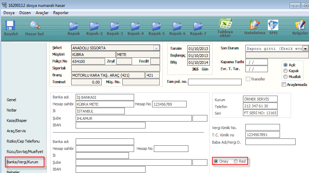This screenshot has width=309, height=173.
Task: Enable the Araştırmada checkbox
Action: (284, 85)
